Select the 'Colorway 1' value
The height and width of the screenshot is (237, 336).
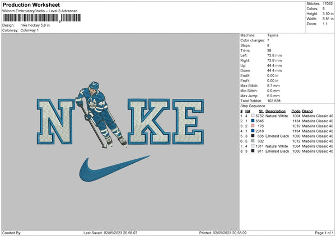(30, 30)
